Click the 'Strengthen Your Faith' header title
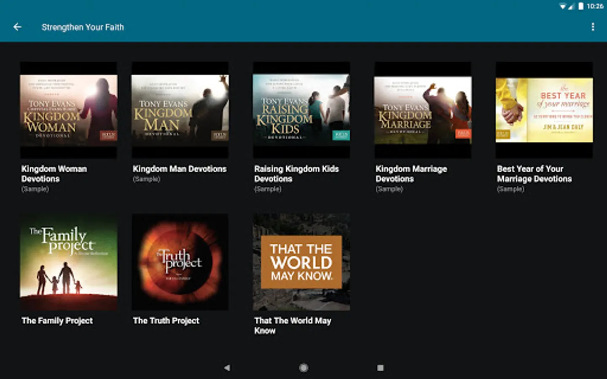 (83, 27)
